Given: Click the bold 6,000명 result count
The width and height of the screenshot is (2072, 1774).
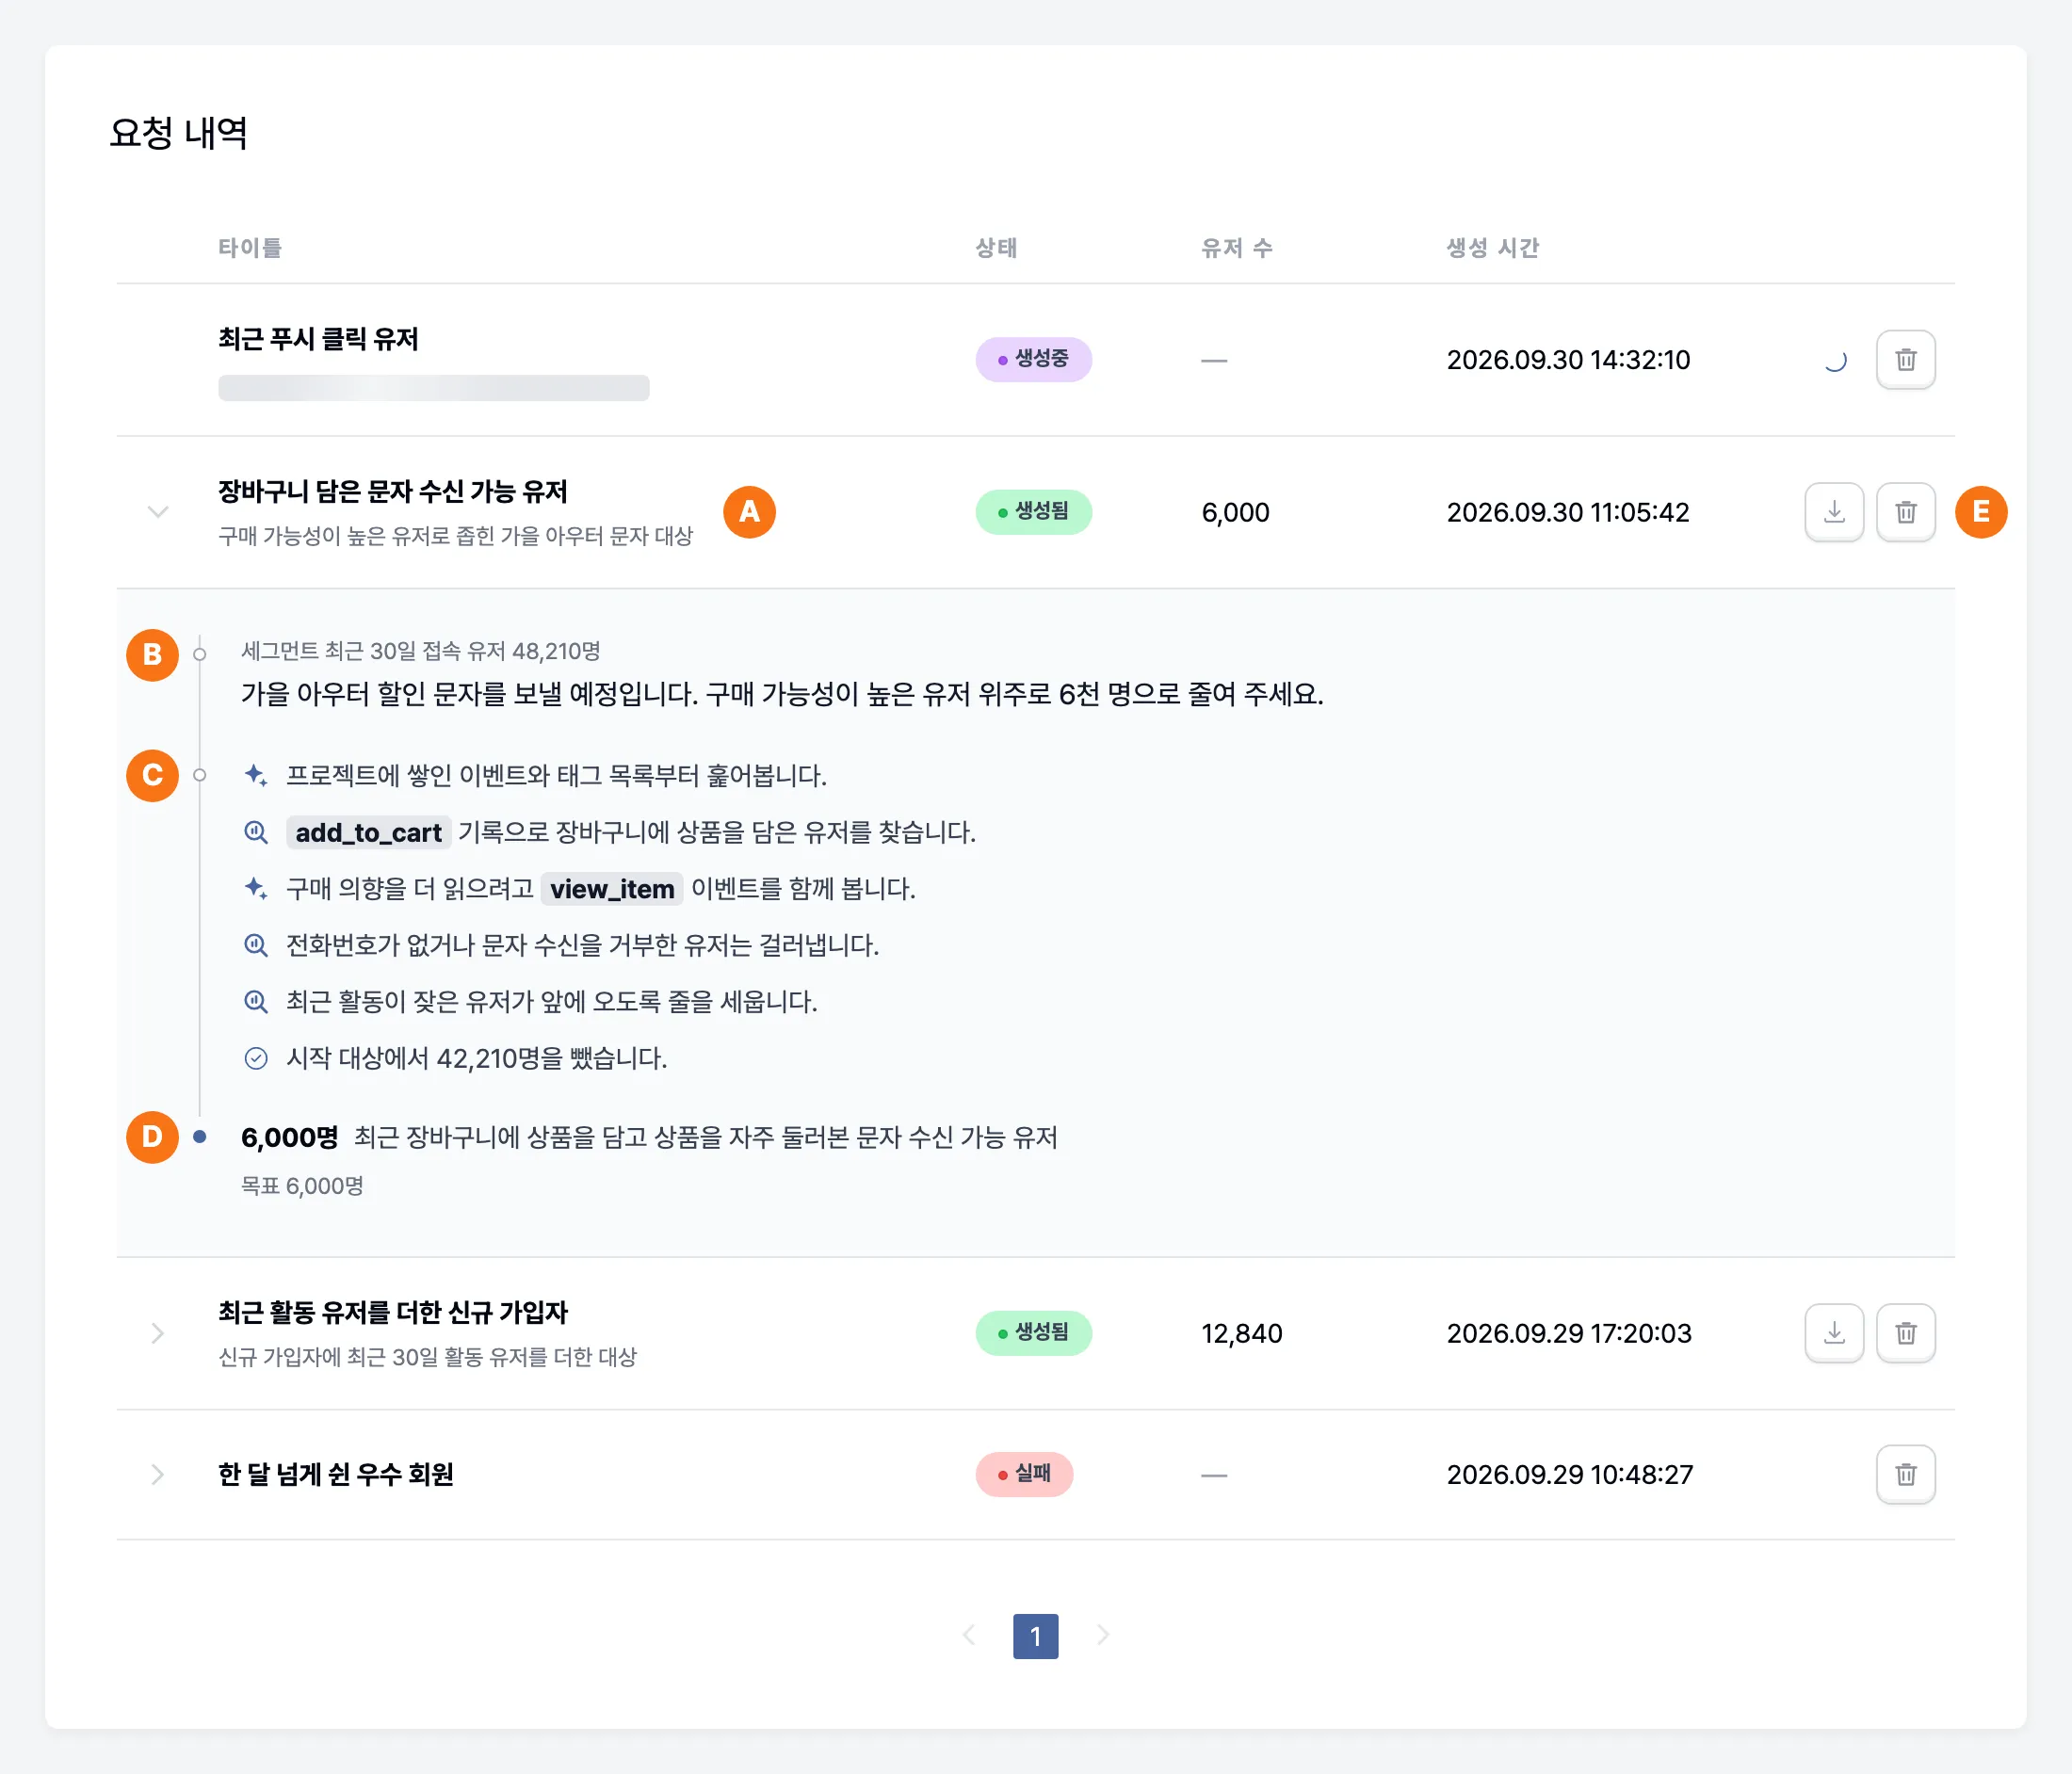Looking at the screenshot, I should pyautogui.click(x=290, y=1137).
